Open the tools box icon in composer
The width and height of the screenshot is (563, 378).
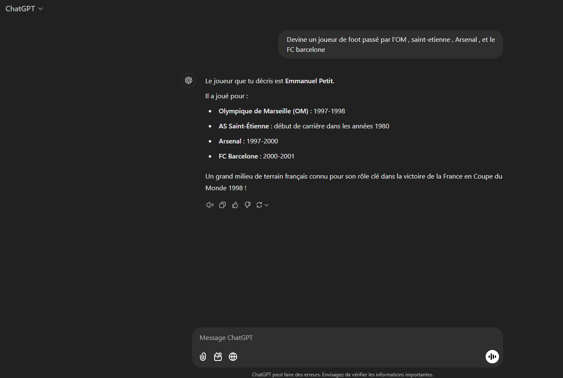218,357
